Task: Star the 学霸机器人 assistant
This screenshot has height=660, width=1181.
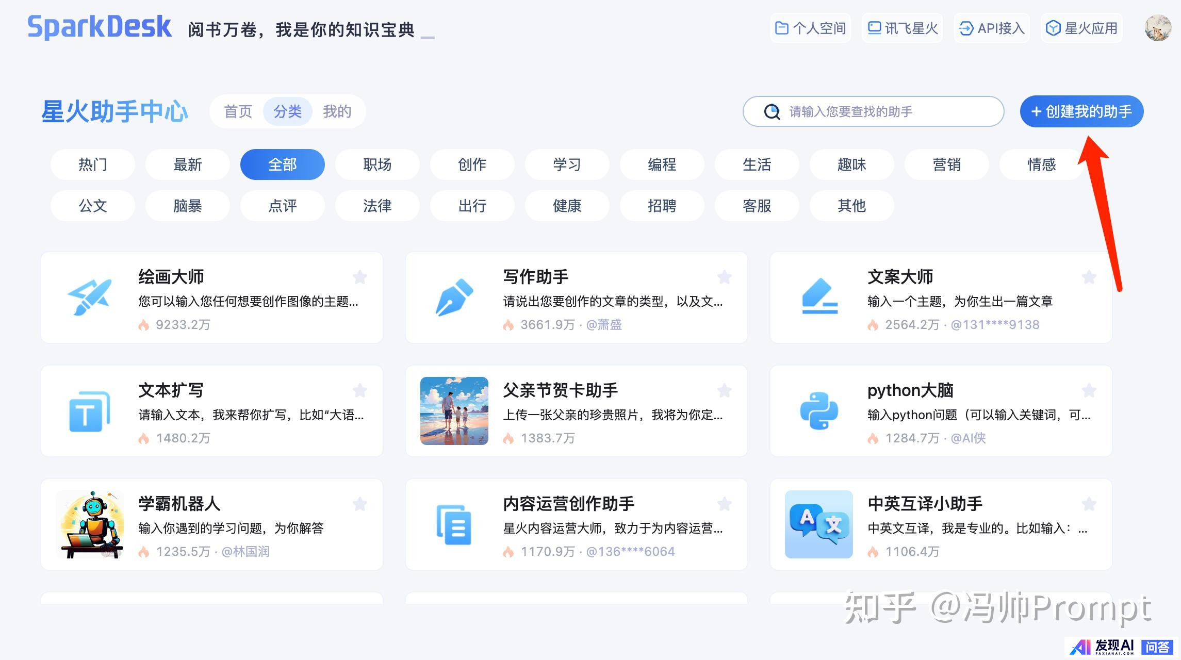Action: click(x=360, y=504)
